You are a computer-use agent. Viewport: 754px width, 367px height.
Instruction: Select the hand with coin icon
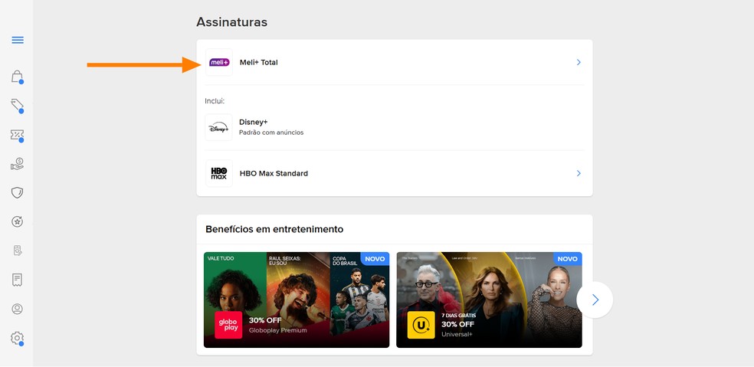tap(18, 164)
